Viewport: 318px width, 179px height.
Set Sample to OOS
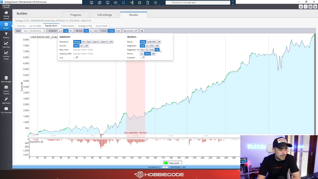pos(96,31)
